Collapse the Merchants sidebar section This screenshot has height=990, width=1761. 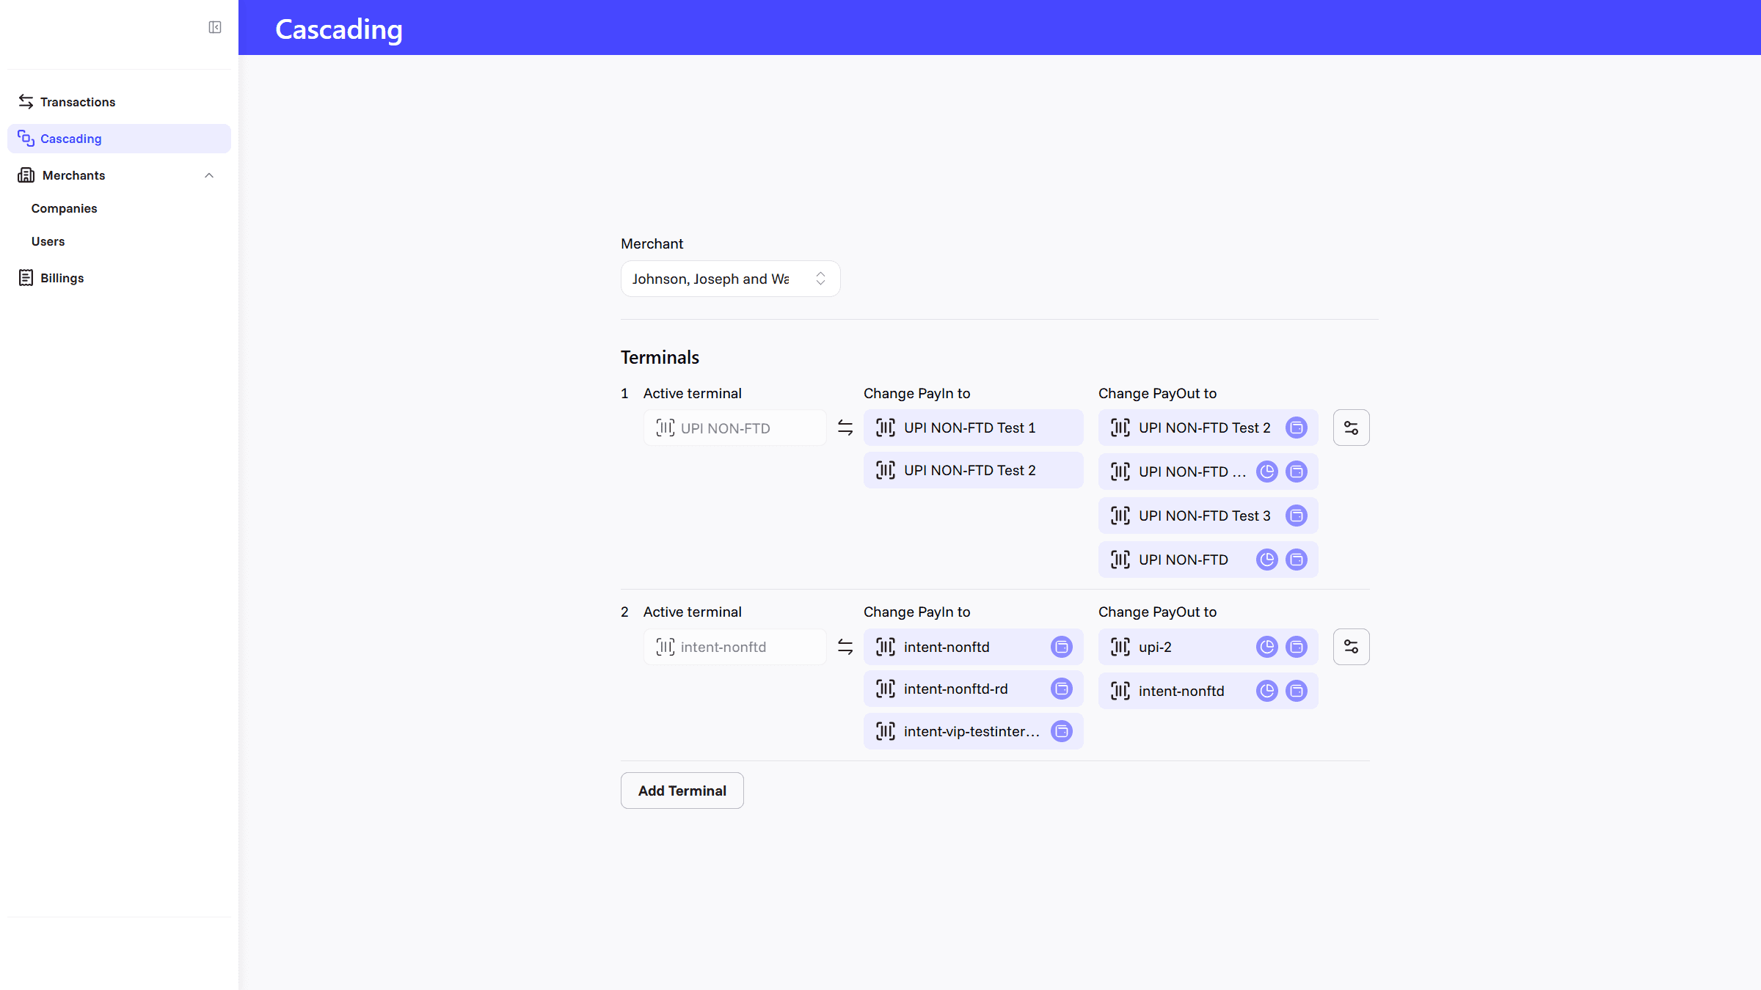pos(209,175)
